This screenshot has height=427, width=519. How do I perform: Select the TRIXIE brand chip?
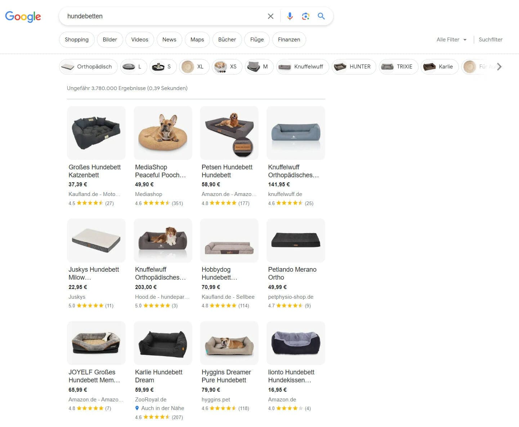coord(398,67)
